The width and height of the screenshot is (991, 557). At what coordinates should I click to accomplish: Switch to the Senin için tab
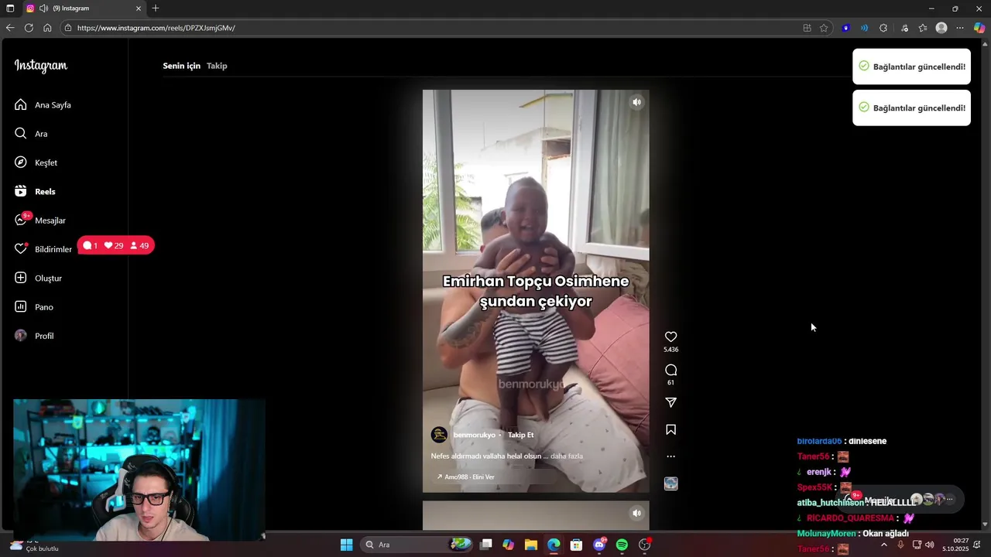tap(181, 66)
